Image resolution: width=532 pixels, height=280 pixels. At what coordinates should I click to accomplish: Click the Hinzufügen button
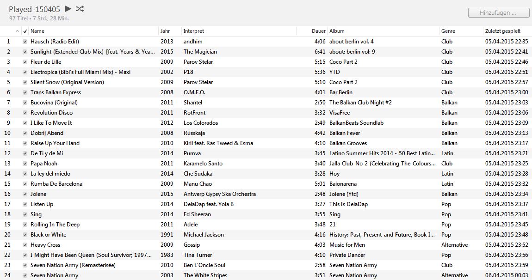click(498, 13)
